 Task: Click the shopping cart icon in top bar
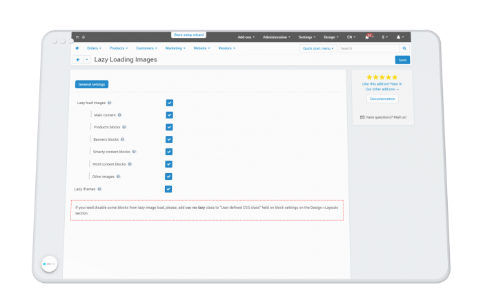(x=77, y=37)
